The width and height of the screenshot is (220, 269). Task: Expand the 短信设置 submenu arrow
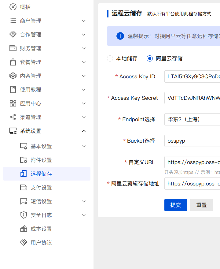pyautogui.click(x=84, y=201)
